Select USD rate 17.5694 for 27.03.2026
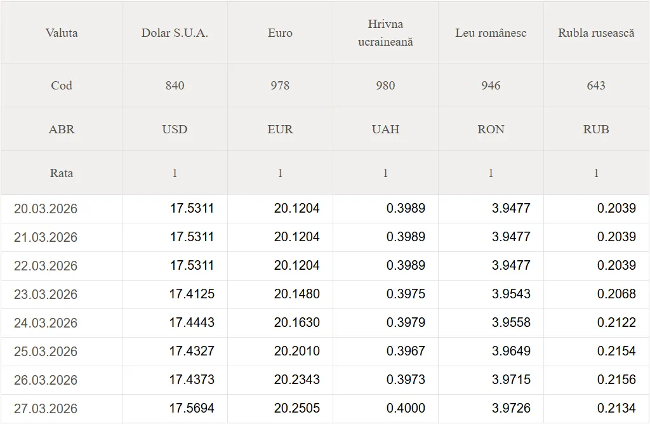Viewport: 650px width, 424px height. click(x=192, y=409)
